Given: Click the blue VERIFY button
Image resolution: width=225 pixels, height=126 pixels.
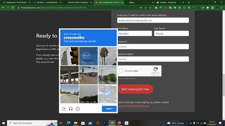Looking at the screenshot, I should [109, 109].
